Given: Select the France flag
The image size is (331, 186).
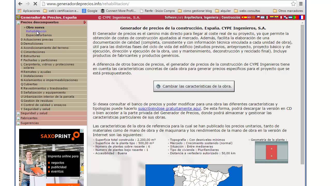Looking at the screenshot, I should [302, 18].
